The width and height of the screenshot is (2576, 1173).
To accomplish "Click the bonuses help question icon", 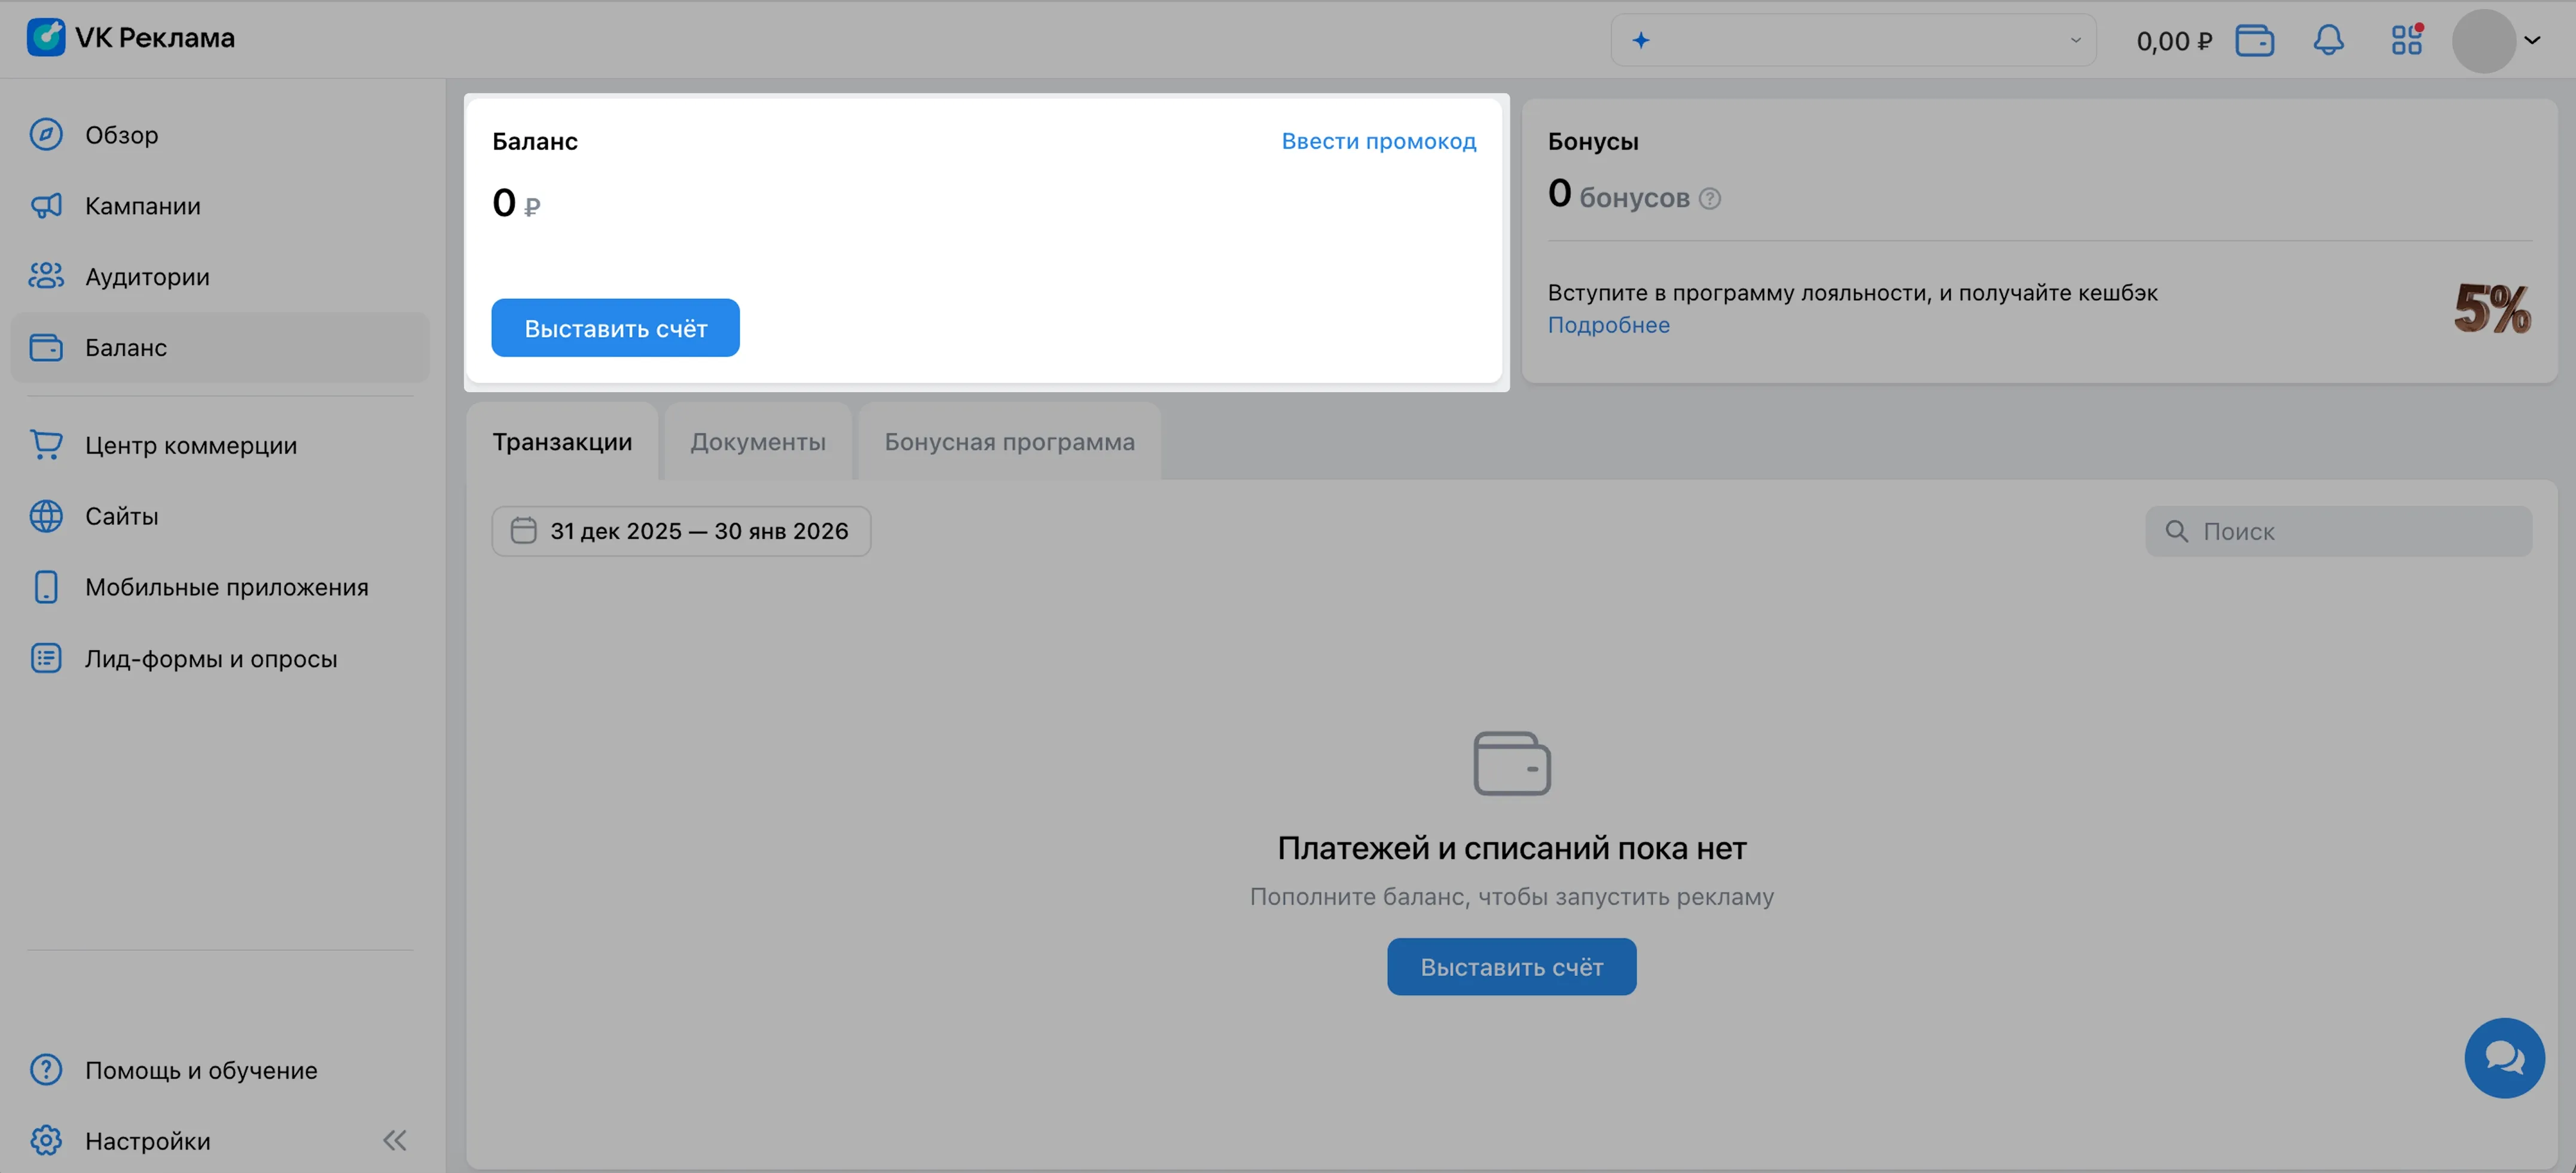I will [1710, 199].
